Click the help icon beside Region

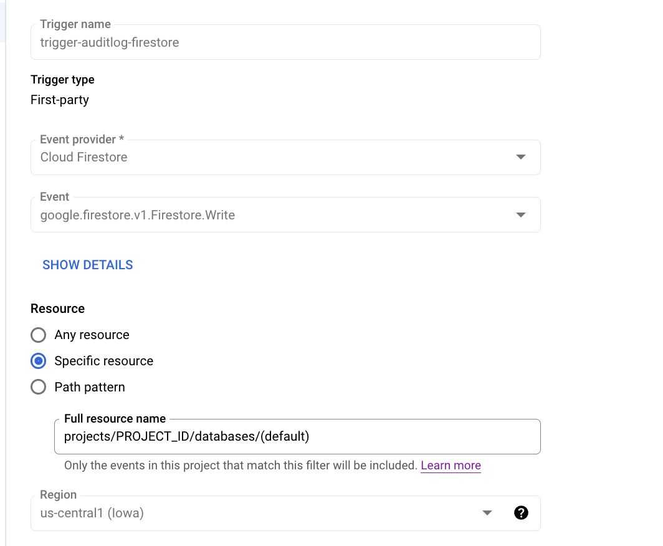[521, 513]
